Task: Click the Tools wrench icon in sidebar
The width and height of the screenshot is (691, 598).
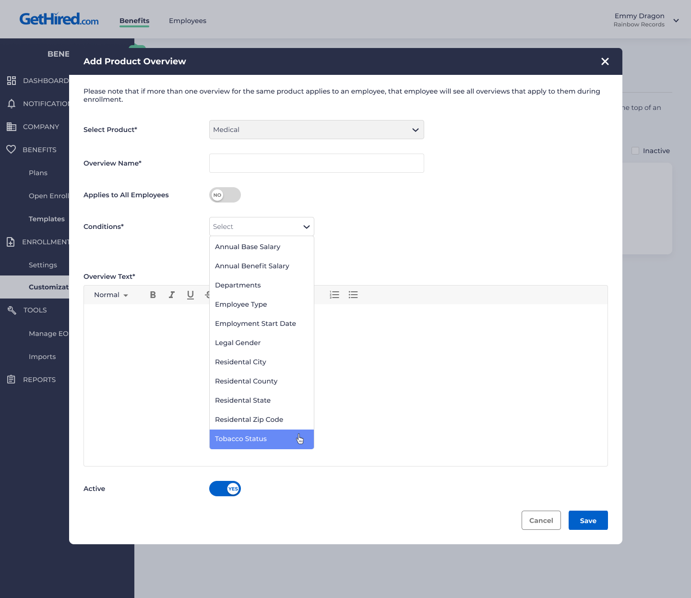Action: [12, 310]
